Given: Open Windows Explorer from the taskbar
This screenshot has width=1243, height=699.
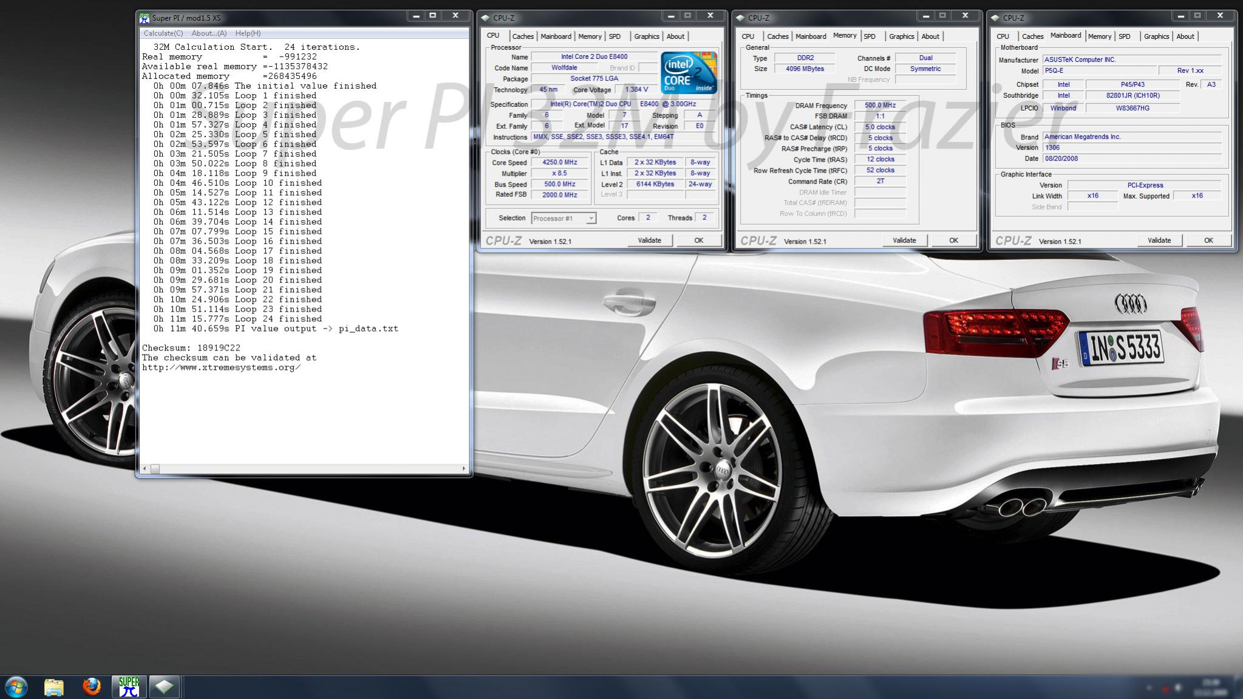Looking at the screenshot, I should click(x=54, y=687).
